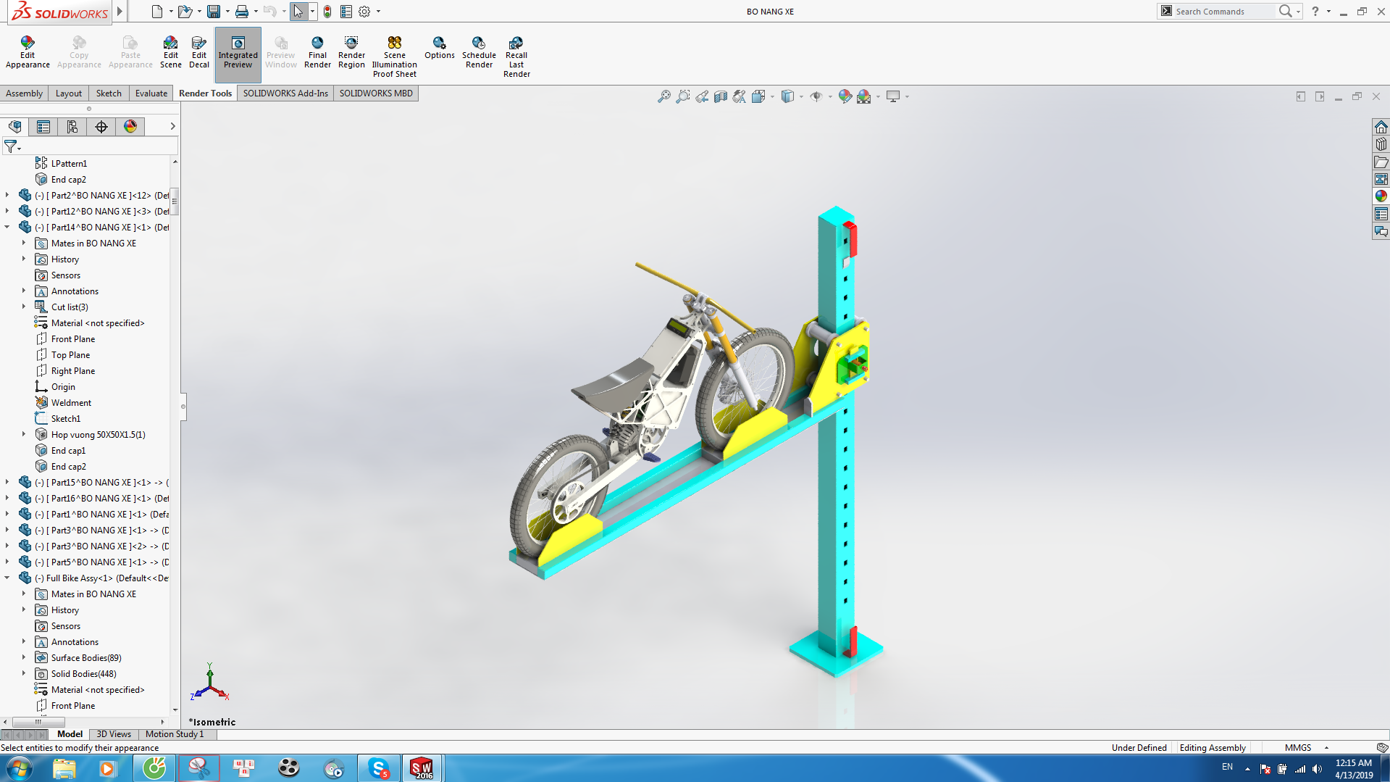Switch to the Sketch tab
The image size is (1390, 782).
point(109,93)
